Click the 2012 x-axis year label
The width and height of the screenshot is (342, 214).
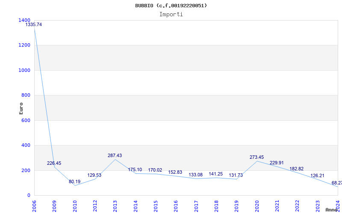coord(95,206)
